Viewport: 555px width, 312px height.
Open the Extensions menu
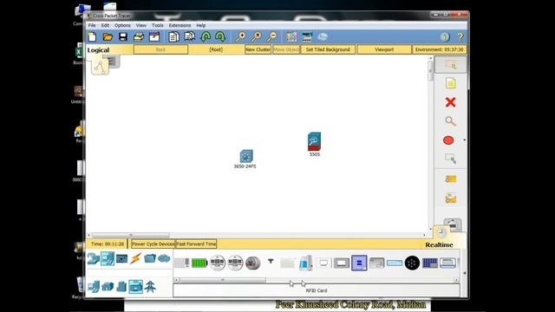[180, 25]
